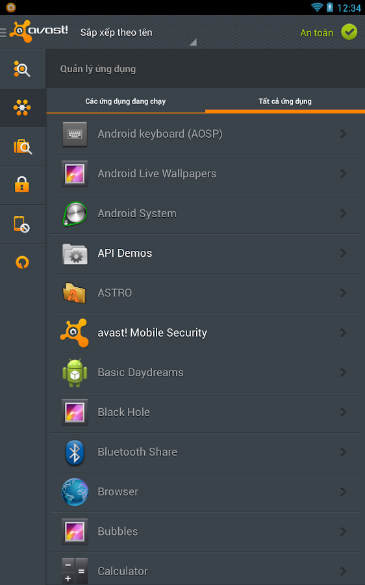
Task: Open the orange circular arrow update icon
Action: click(x=22, y=263)
